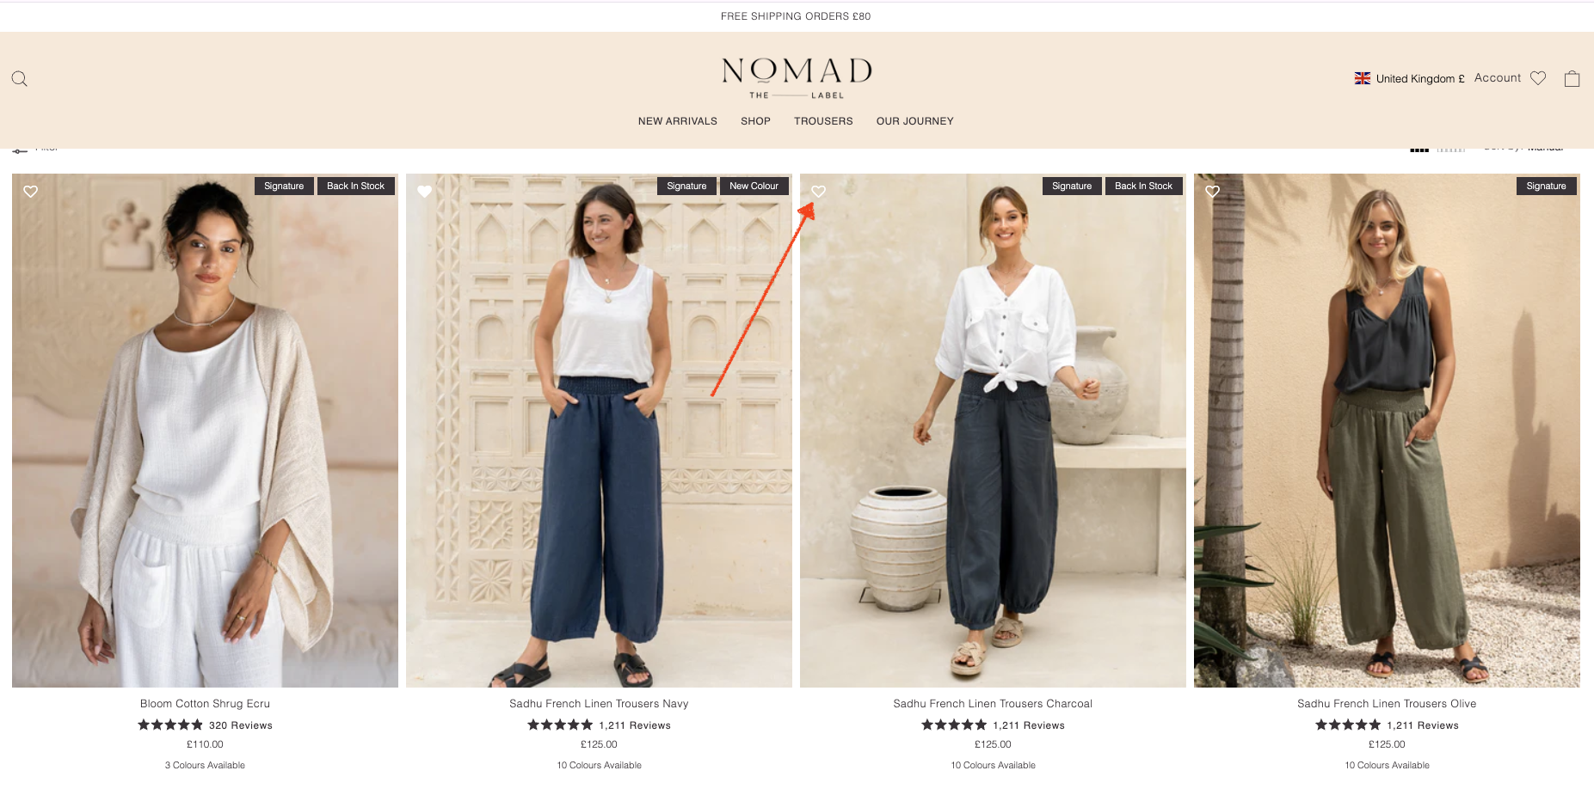
Task: Open the SHOP menu
Action: (755, 121)
